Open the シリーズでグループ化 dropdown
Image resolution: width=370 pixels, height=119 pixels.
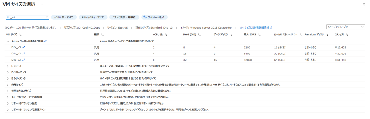click(x=345, y=27)
